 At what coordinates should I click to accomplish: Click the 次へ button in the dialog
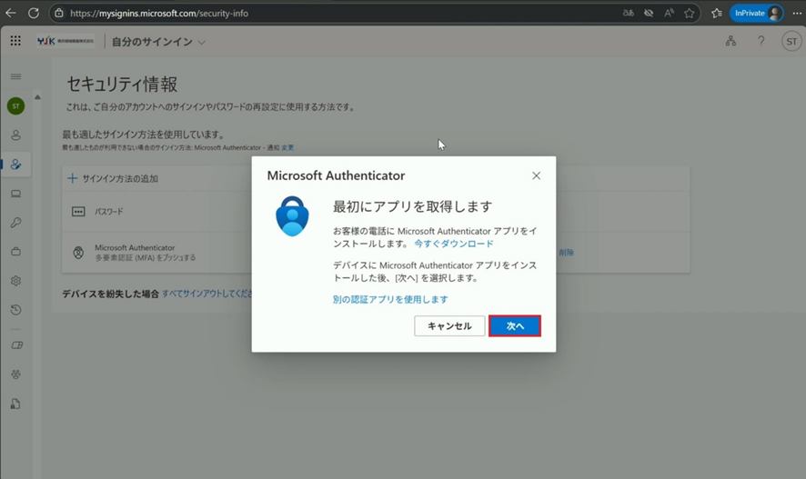tap(515, 325)
